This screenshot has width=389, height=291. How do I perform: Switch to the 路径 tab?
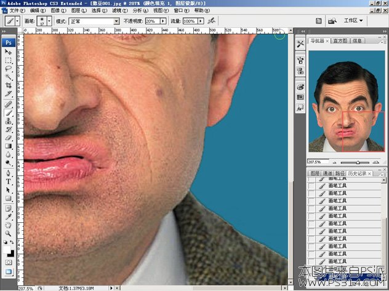click(340, 174)
